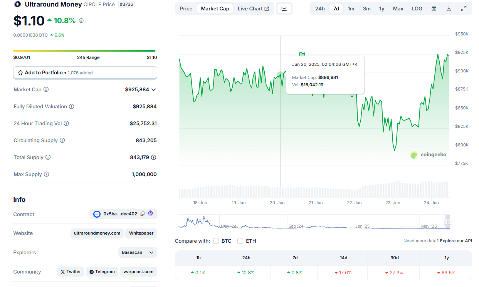Open calendar date range picker
479x287 pixels.
[x=434, y=8]
